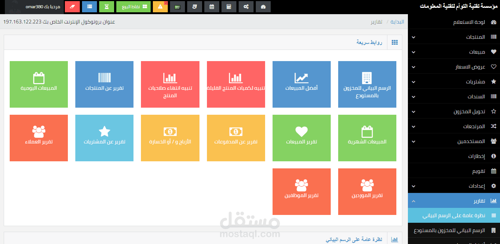Click the gears settings icon in the toolbar
Screen dimensions: 500x244
click(x=246, y=7)
